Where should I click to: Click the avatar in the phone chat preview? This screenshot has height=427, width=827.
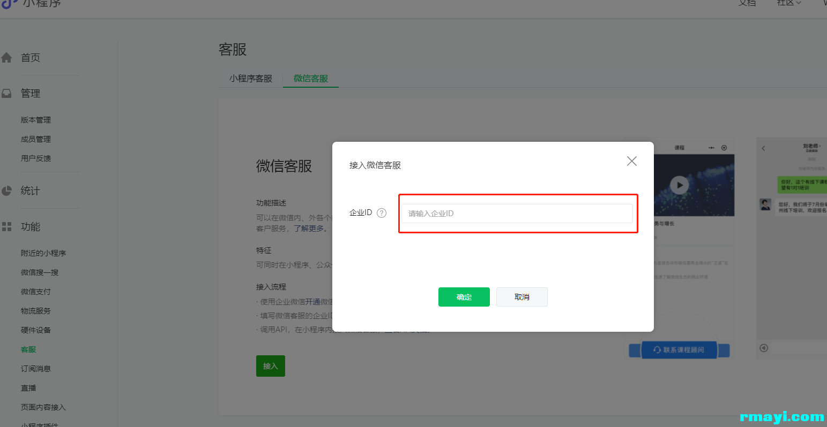[x=765, y=204]
